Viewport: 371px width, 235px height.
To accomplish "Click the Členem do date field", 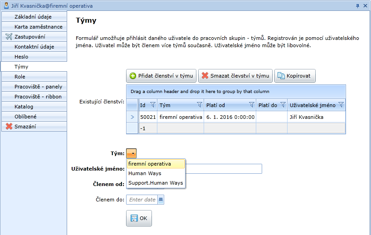I will (142, 199).
